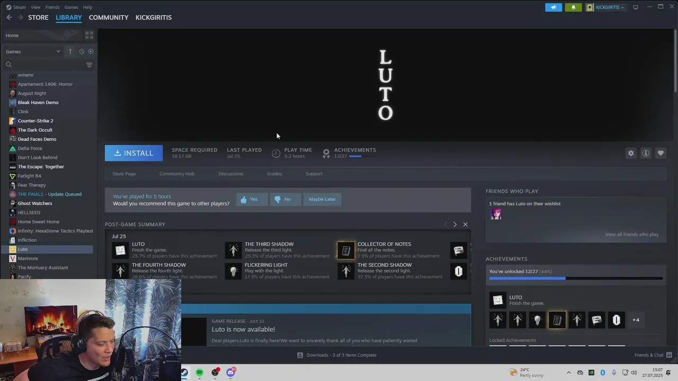Open the LIBRARY tab
This screenshot has height=381, width=678.
click(x=69, y=17)
